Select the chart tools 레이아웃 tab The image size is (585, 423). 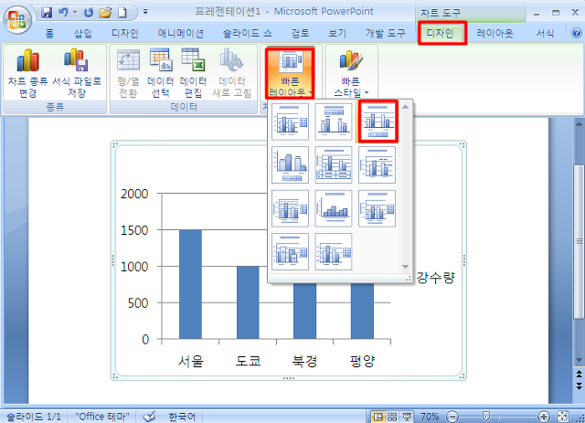tap(495, 34)
